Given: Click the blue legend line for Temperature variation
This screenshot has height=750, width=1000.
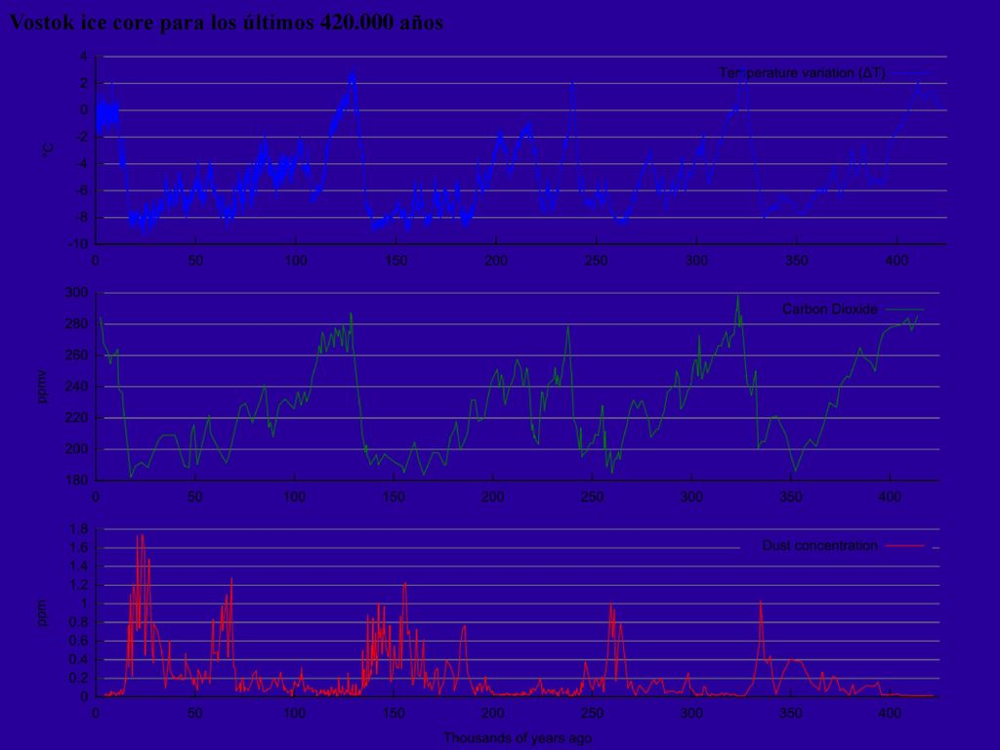Looking at the screenshot, I should click(910, 72).
